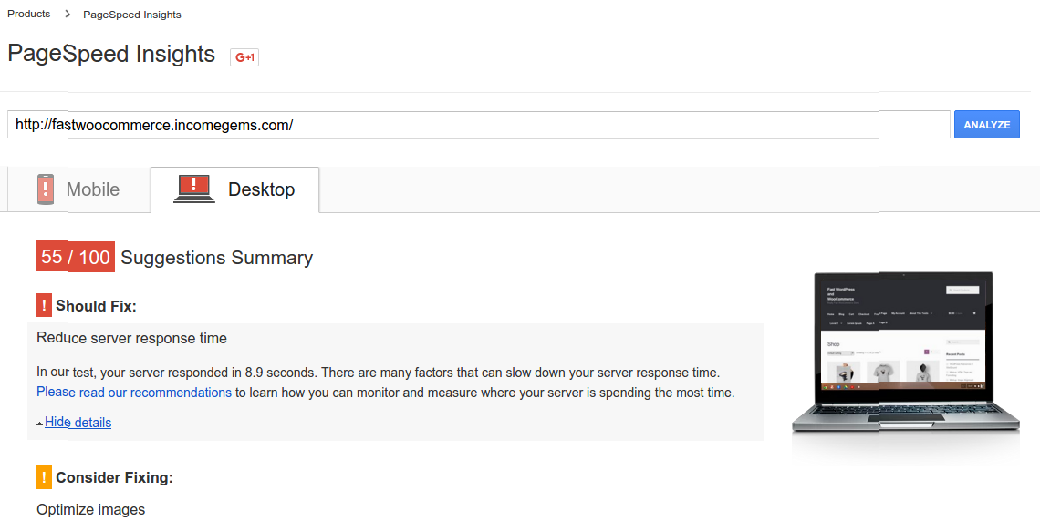Click the G+1 share button

coord(244,57)
